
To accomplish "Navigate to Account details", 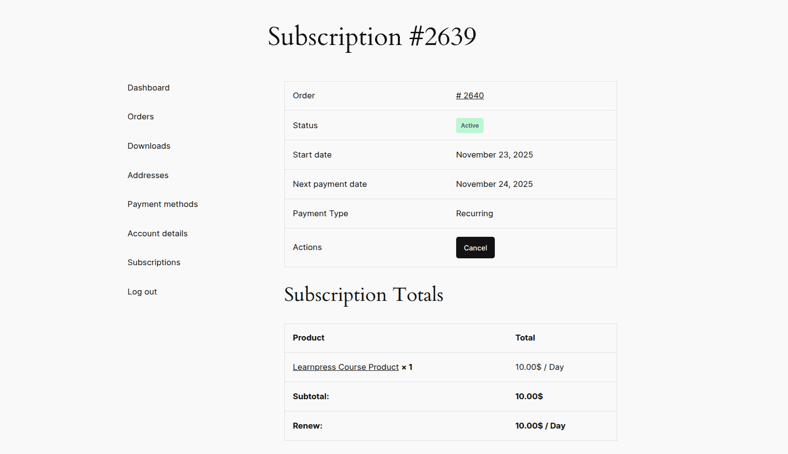I will 158,233.
